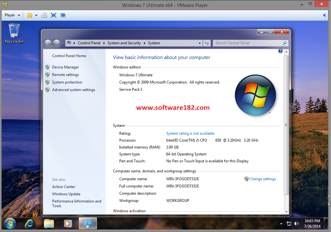Viewport: 331px width, 232px height.
Task: Close the System window
Action: [x=282, y=32]
